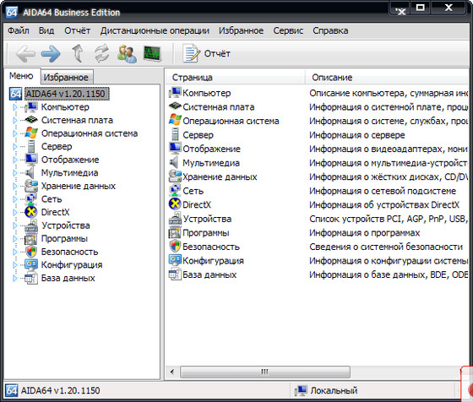Click Системная плата icon in page list
Image resolution: width=473 pixels, height=402 pixels.
pyautogui.click(x=175, y=106)
